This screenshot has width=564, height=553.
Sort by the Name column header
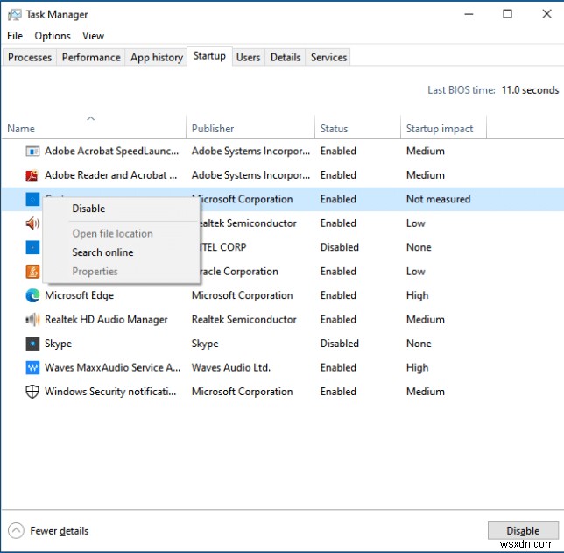click(x=94, y=129)
